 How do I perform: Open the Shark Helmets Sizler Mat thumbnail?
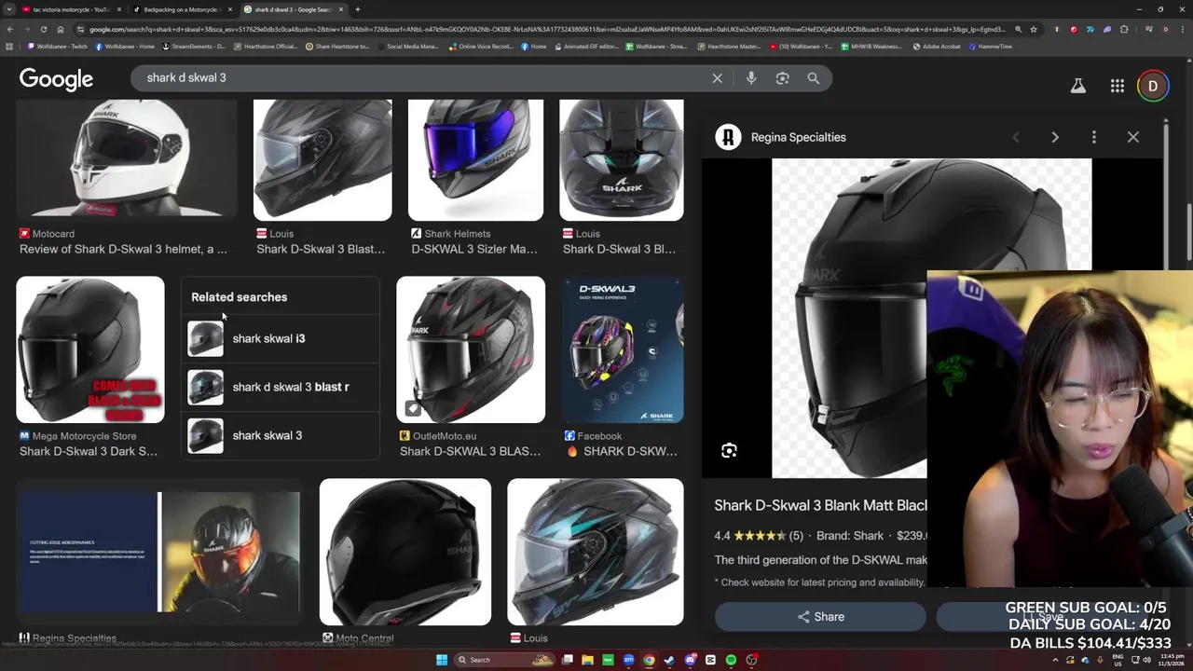click(475, 159)
